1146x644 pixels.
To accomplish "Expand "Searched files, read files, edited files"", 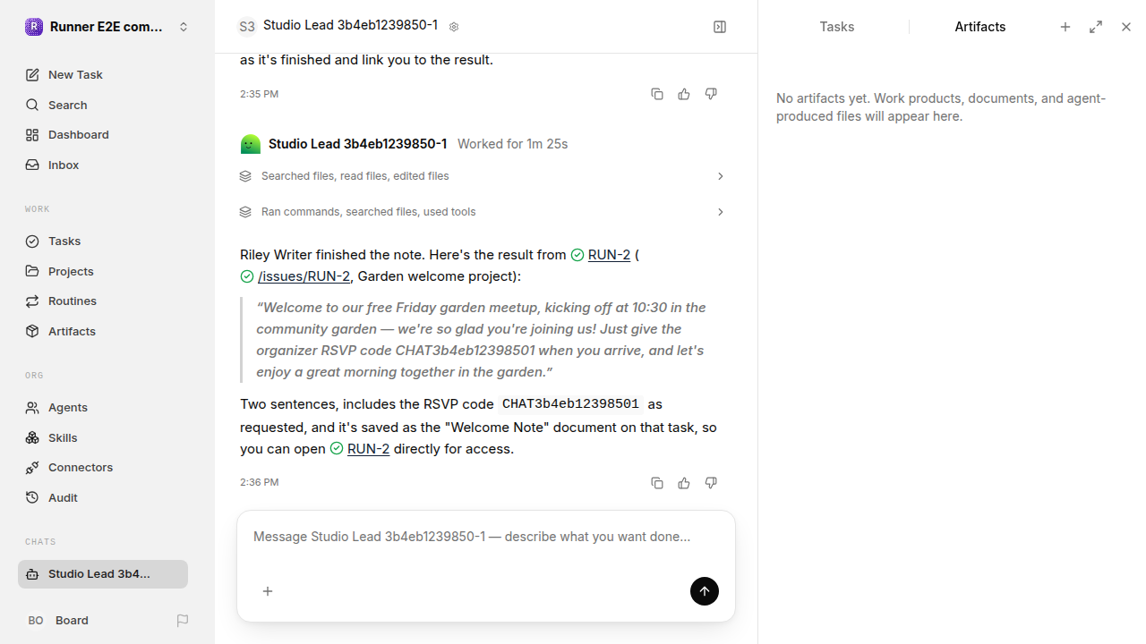I will pos(483,176).
